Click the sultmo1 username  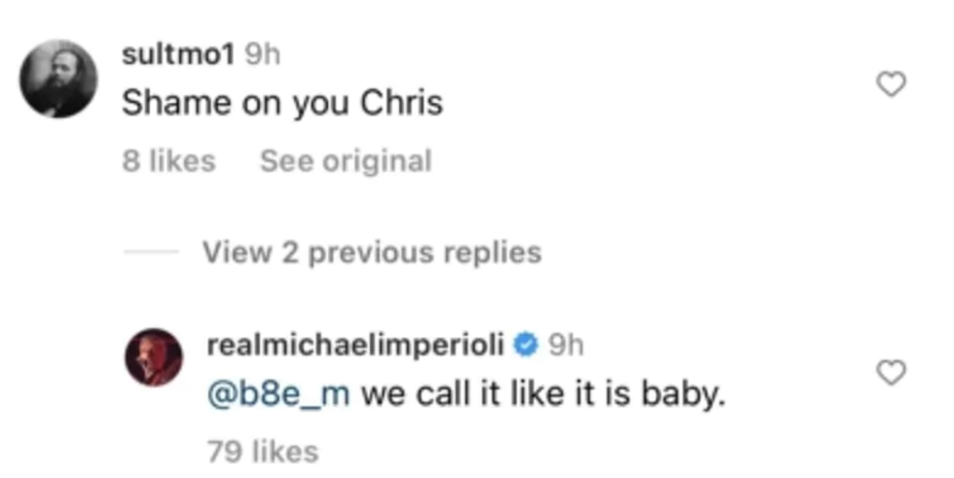tap(177, 55)
